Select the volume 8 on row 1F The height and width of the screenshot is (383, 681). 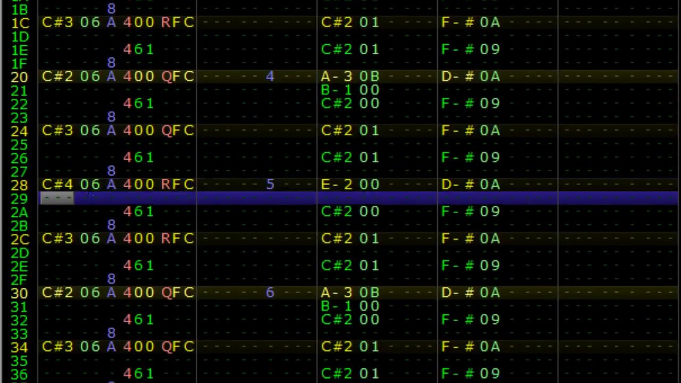(x=111, y=63)
